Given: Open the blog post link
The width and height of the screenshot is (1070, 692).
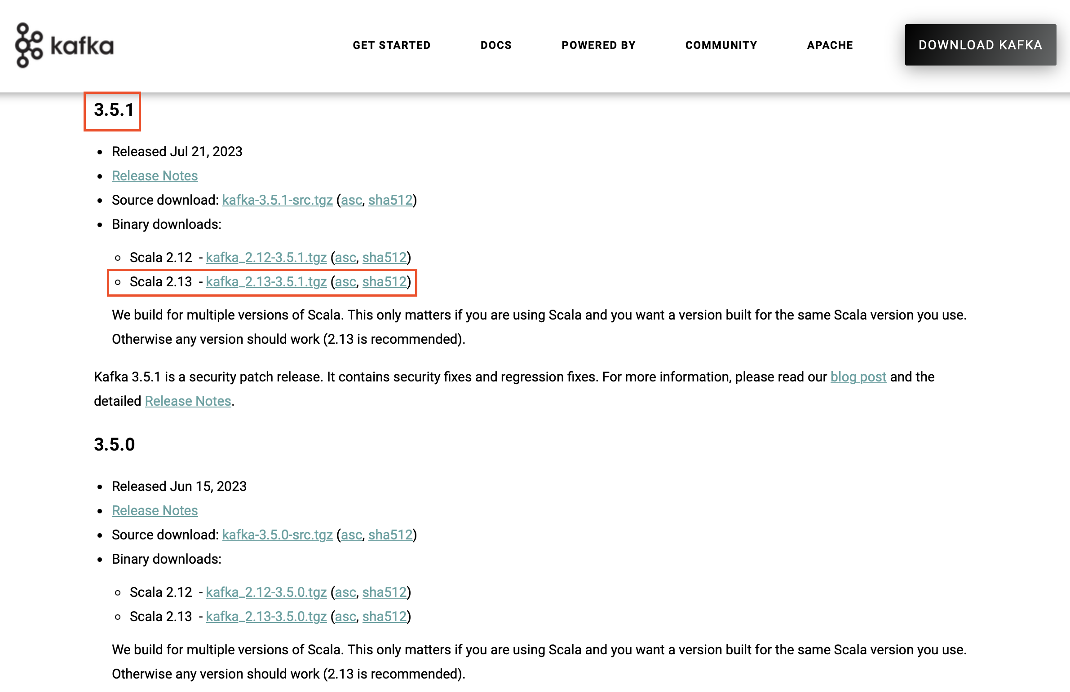Looking at the screenshot, I should click(x=858, y=377).
